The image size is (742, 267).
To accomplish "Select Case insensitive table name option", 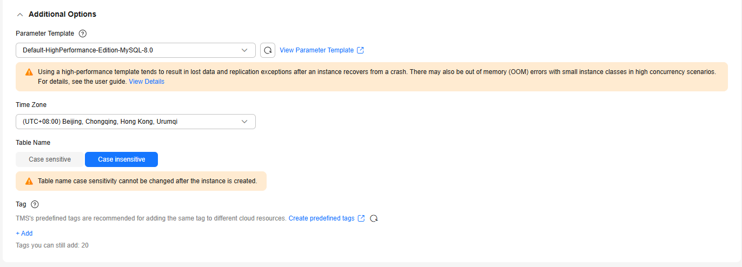I will tap(121, 159).
